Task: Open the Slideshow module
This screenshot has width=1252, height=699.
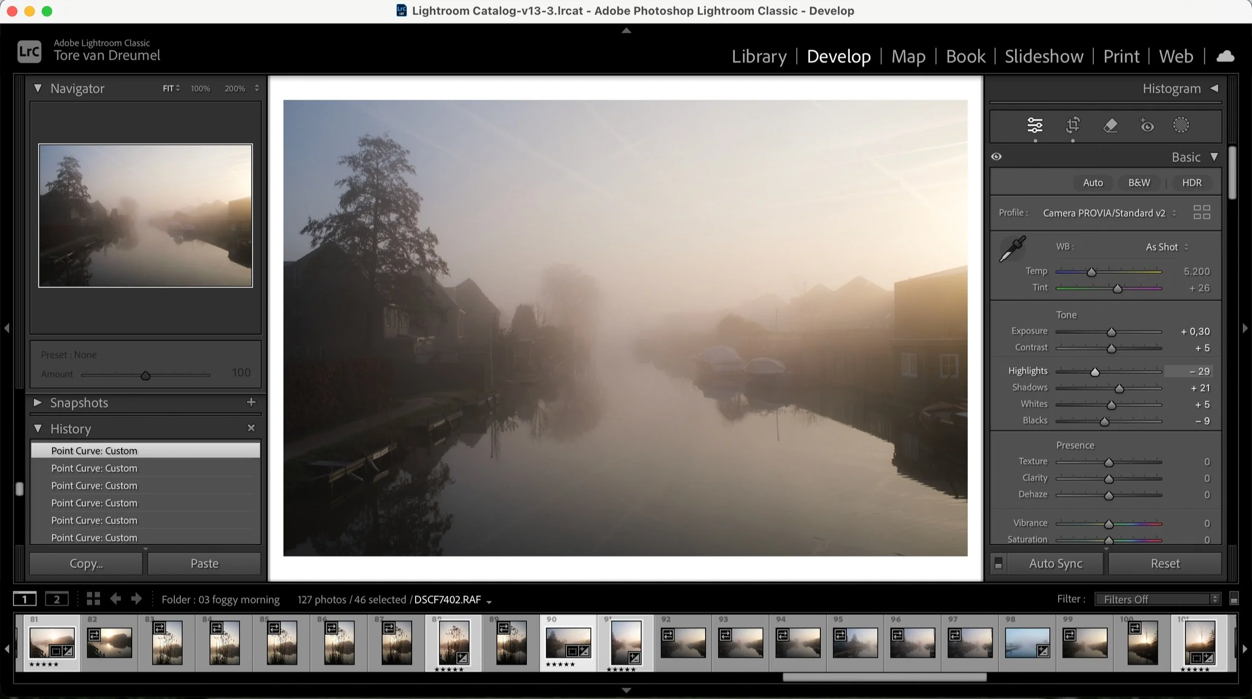Action: point(1044,56)
